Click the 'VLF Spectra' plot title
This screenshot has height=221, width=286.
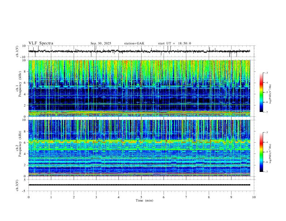pos(41,43)
